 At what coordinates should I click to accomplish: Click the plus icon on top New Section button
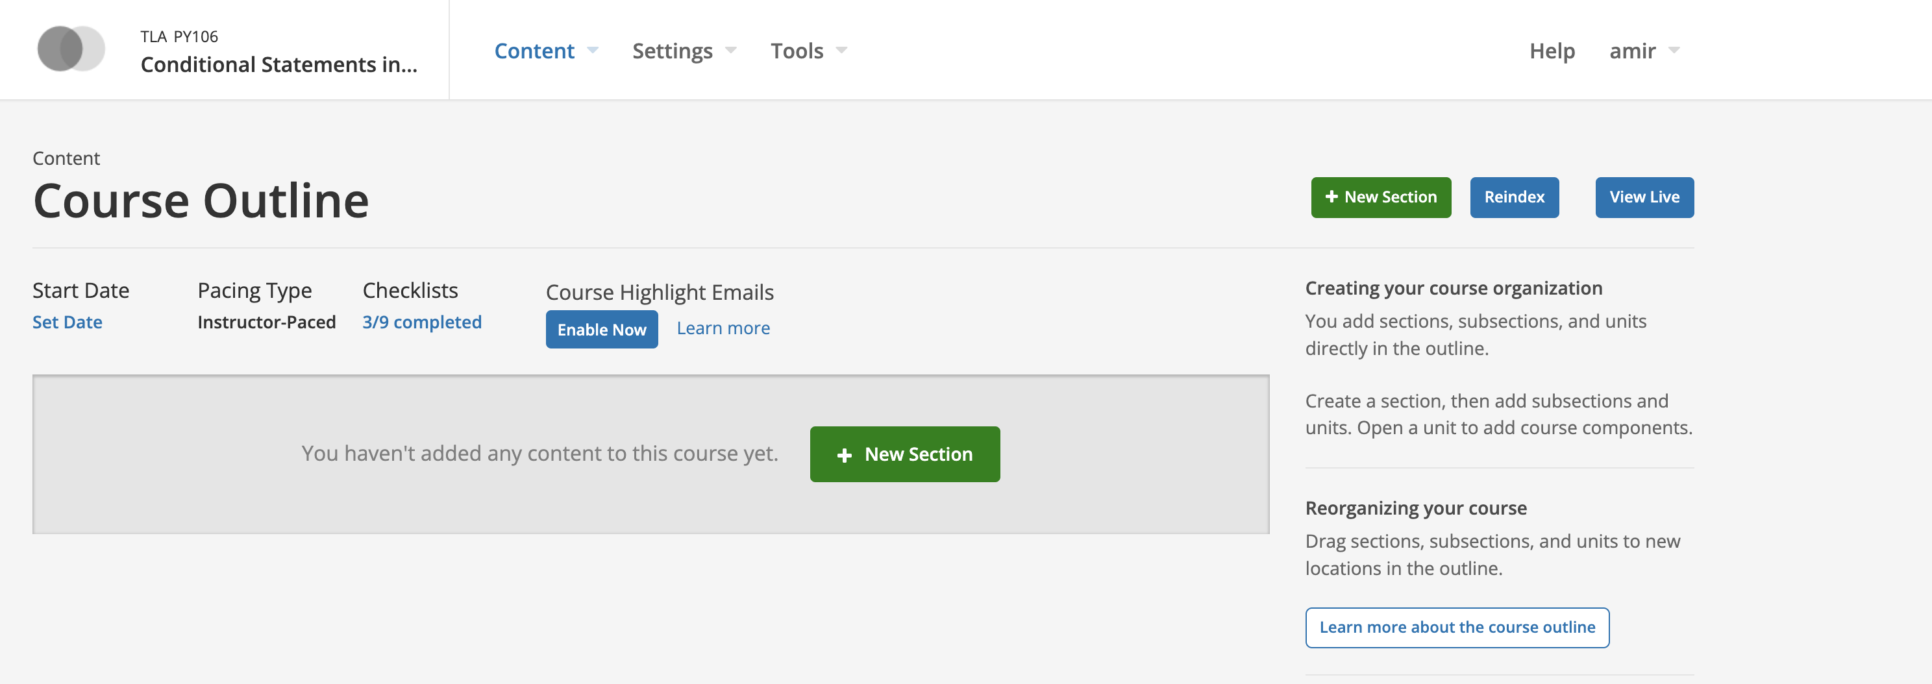point(1332,197)
